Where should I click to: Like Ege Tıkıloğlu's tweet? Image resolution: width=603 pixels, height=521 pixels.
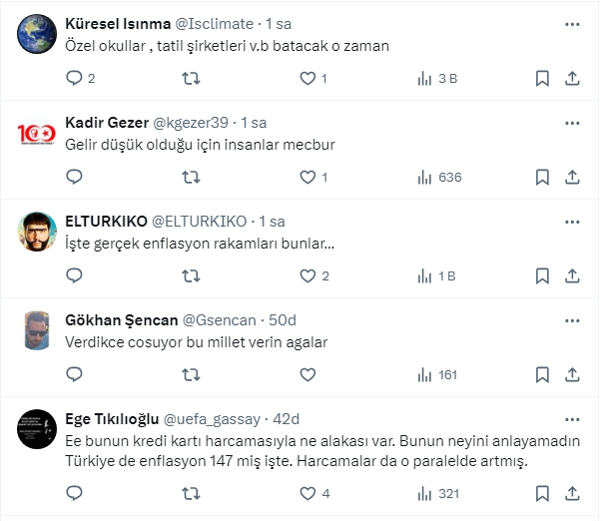(306, 493)
